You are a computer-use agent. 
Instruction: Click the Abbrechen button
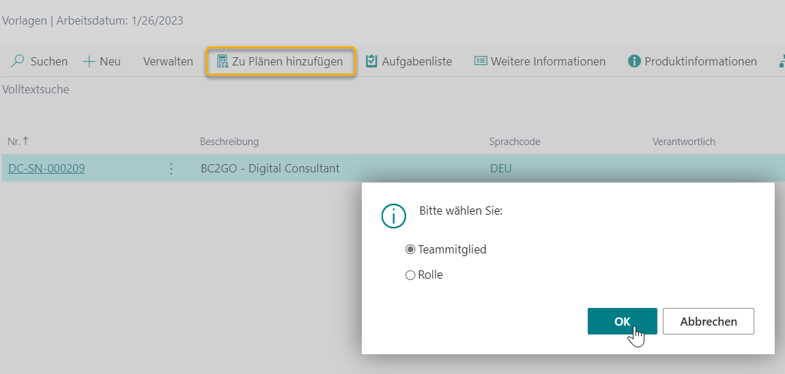point(708,322)
